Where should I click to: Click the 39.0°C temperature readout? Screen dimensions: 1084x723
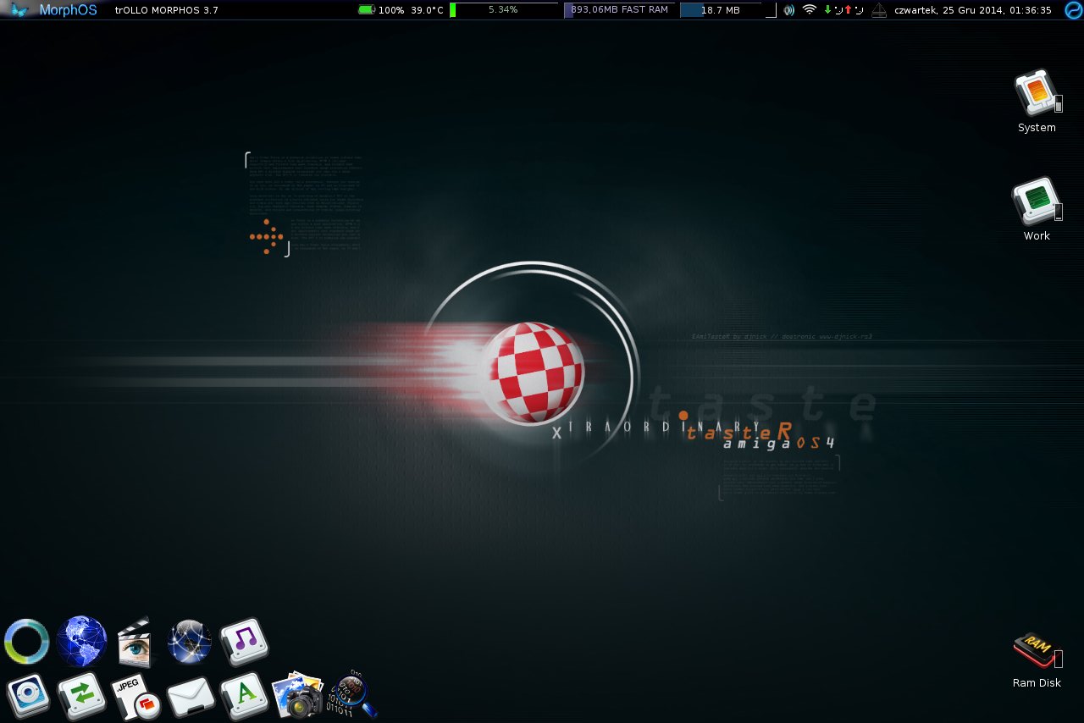tap(428, 10)
